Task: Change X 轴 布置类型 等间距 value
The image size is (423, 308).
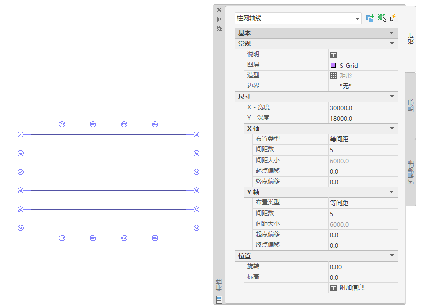Action: point(363,139)
